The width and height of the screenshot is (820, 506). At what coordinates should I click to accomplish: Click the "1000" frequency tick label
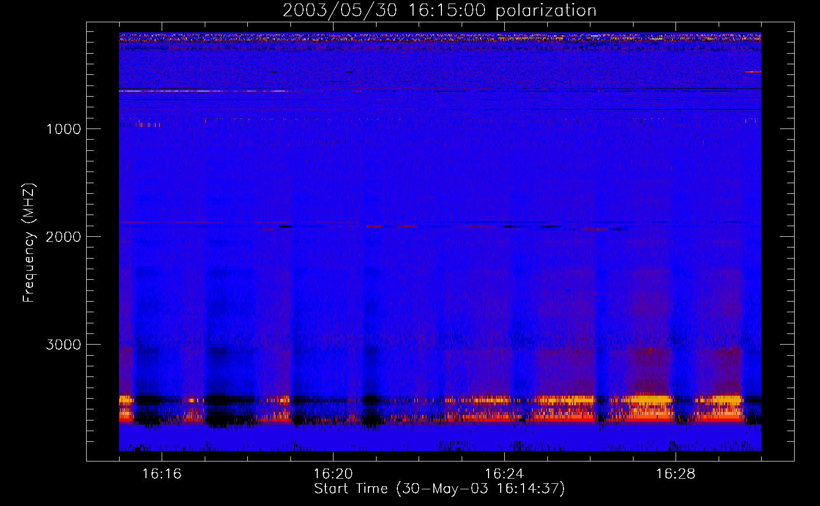(63, 129)
